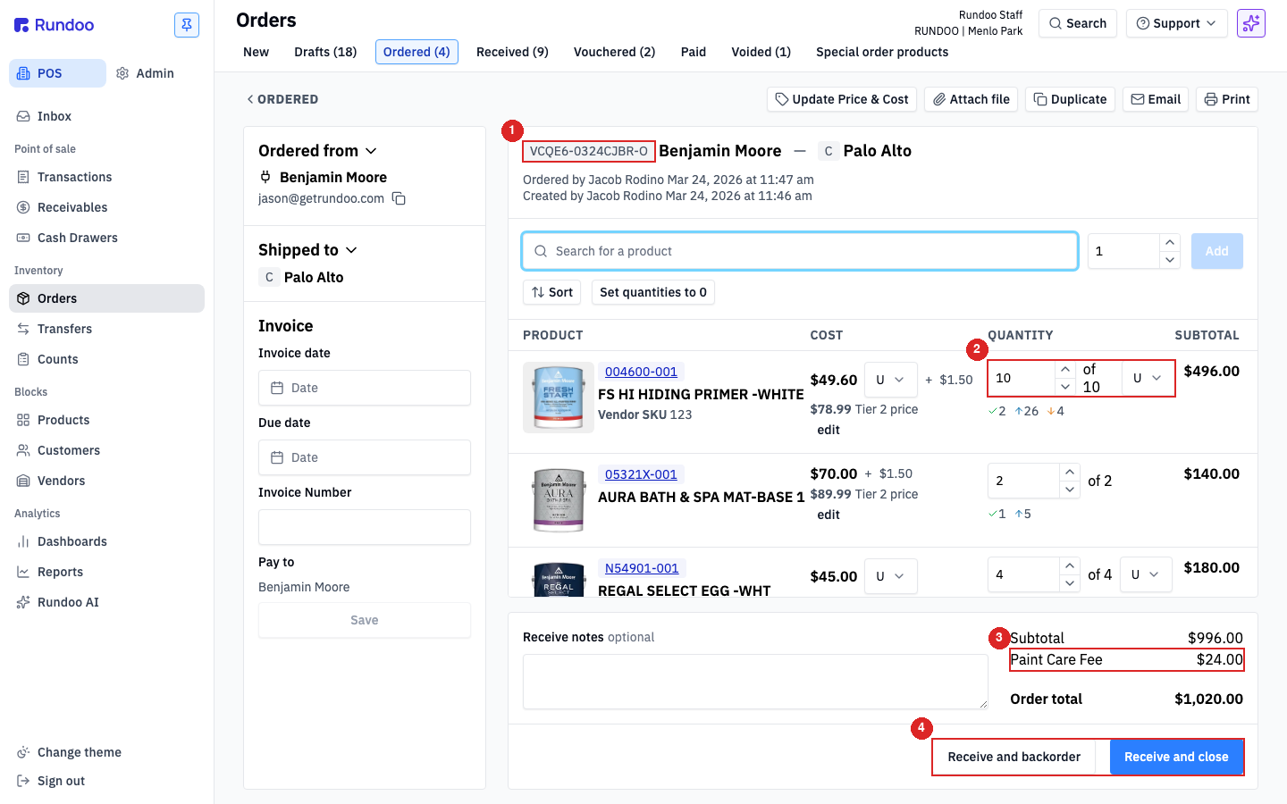Click Attach file

click(972, 99)
